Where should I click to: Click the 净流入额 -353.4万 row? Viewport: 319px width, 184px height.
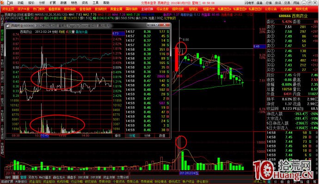[292, 114]
